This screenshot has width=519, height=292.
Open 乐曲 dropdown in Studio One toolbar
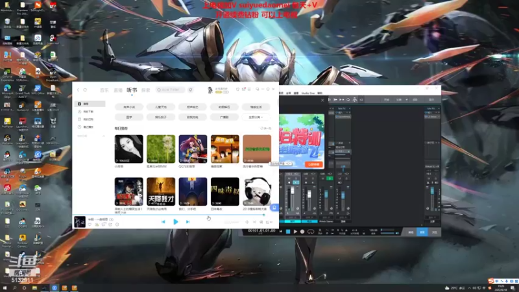coord(402,100)
